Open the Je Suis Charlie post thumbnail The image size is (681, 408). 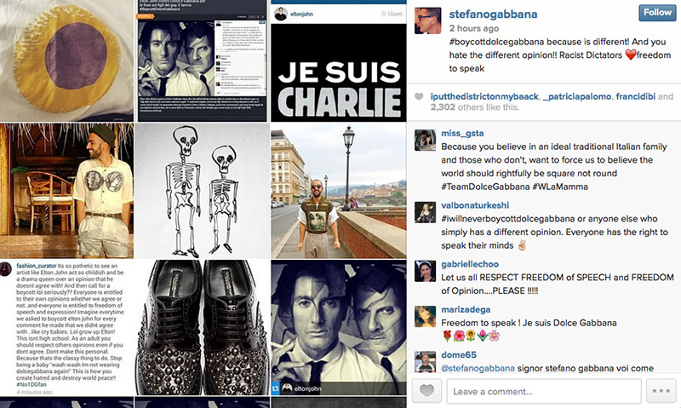338,60
